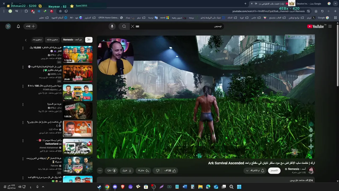Start voice search with microphone icon
This screenshot has height=191, width=339.
112,26
